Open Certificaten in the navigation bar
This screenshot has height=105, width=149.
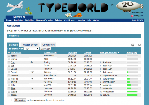pyautogui.click(x=69, y=20)
